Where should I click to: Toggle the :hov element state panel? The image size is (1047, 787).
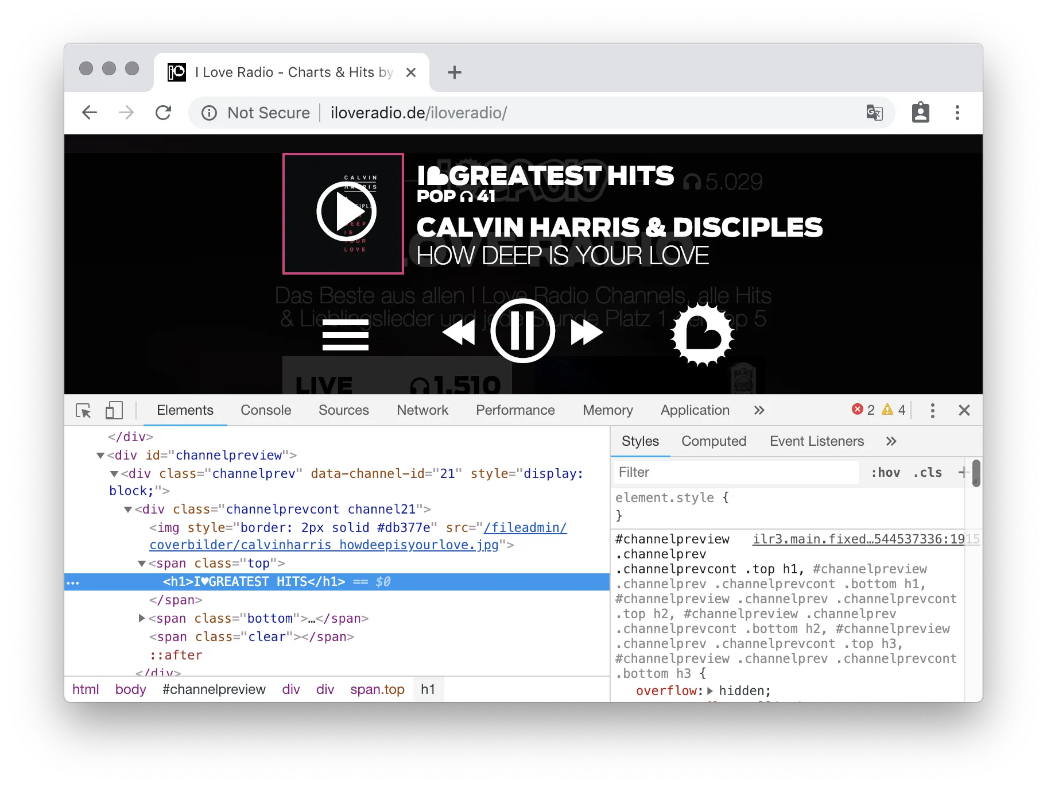[886, 472]
